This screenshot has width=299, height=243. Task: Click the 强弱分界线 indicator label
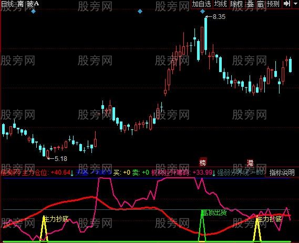point(233,173)
